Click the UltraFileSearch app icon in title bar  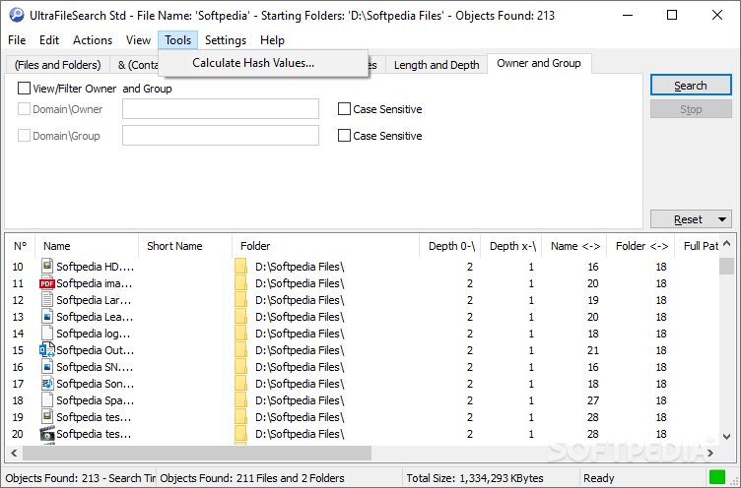pyautogui.click(x=16, y=15)
